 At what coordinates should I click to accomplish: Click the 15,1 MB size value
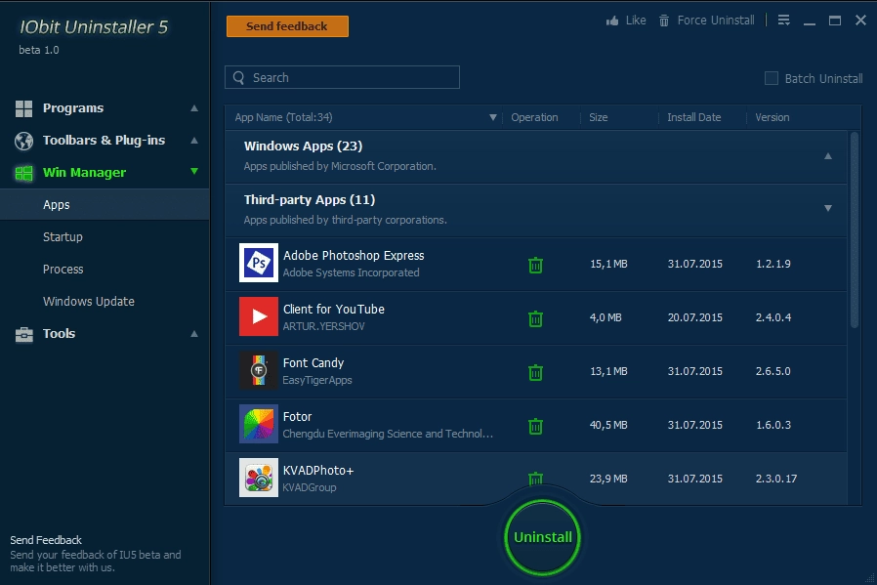coord(608,264)
